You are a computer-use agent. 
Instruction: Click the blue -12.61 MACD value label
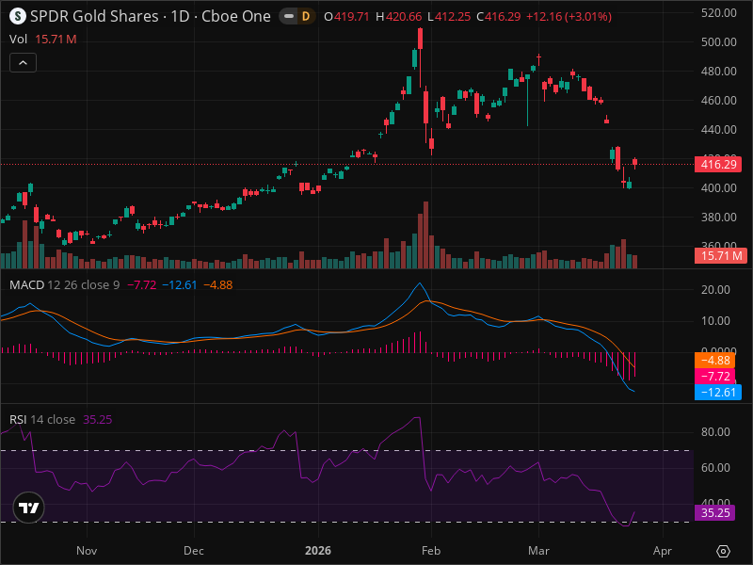point(718,392)
